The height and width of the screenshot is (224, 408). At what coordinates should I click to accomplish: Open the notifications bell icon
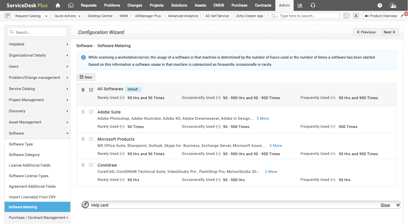[x=356, y=16]
